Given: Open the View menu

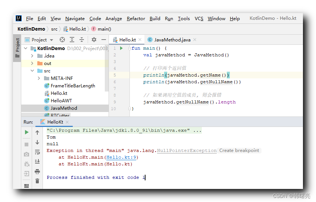Looking at the screenshot, I should pyautogui.click(x=56, y=19).
